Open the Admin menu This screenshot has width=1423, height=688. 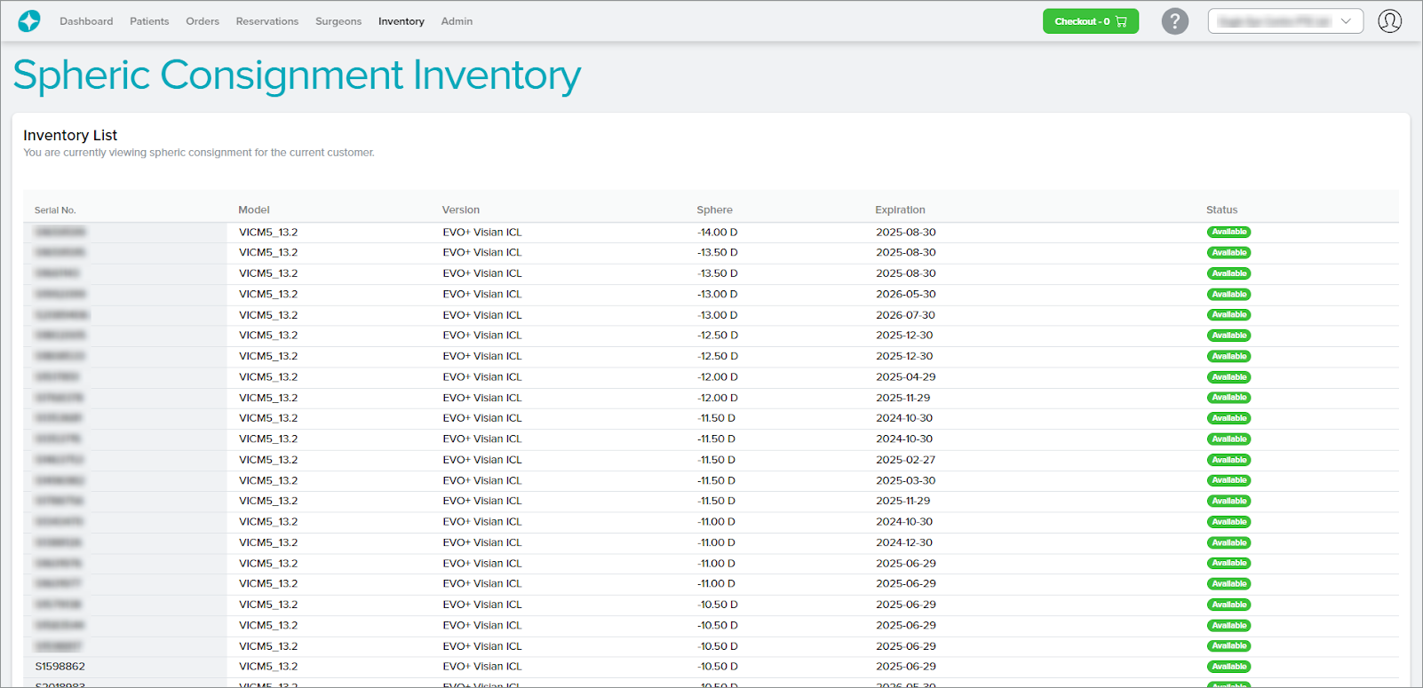pos(457,21)
